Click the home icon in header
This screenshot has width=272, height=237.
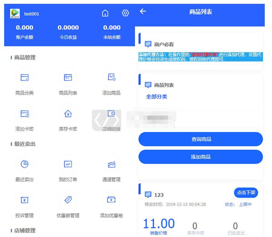click(x=105, y=13)
